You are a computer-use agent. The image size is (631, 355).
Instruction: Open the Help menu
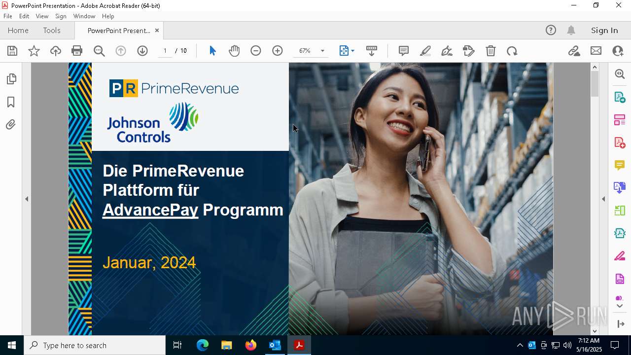(x=108, y=16)
